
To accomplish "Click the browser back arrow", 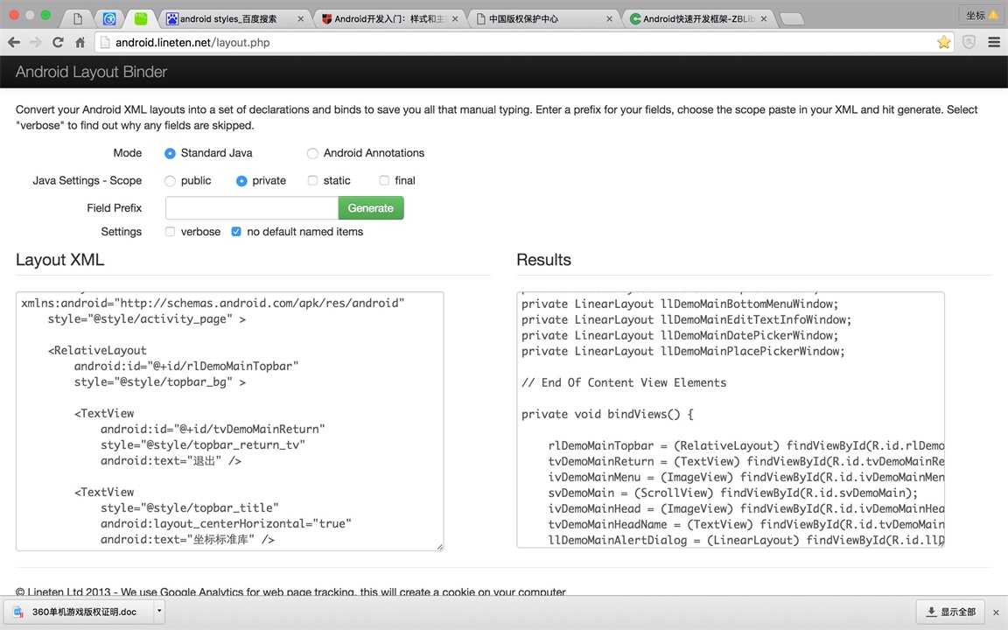I will pyautogui.click(x=14, y=42).
